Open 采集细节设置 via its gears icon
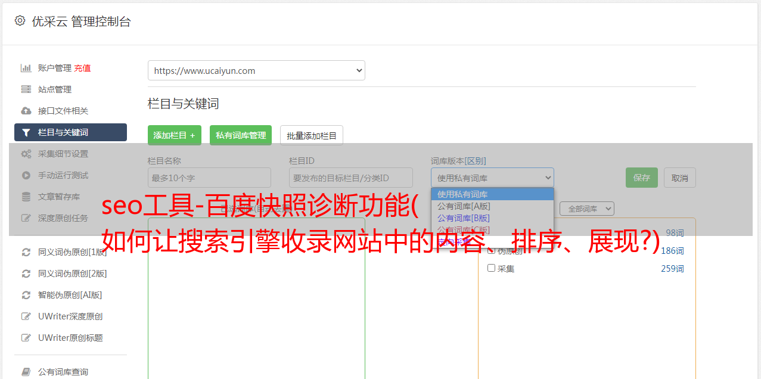Image resolution: width=761 pixels, height=379 pixels. tap(26, 154)
